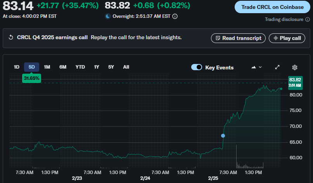This screenshot has width=313, height=183.
Task: Open chart type dropdown
Action: tap(256, 67)
